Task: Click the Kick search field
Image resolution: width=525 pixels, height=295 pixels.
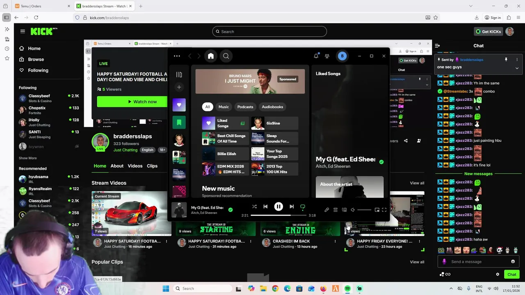Action: tap(269, 32)
